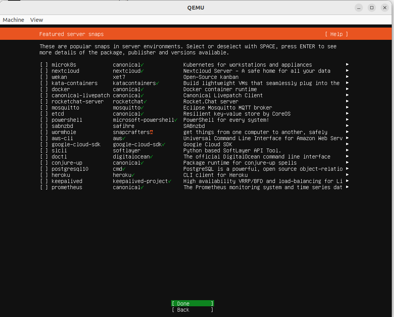
Task: Expand the wormhole snap details
Action: click(347, 132)
